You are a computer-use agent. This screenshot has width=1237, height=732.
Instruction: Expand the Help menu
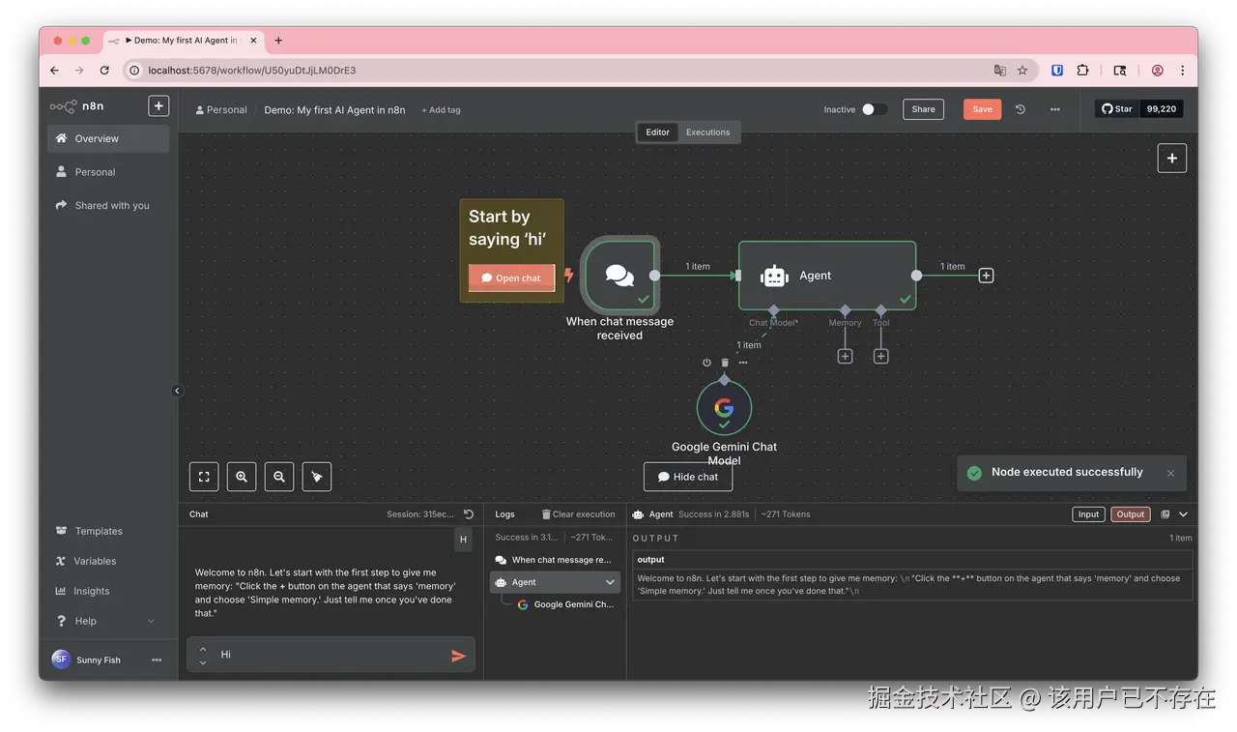[x=108, y=621]
